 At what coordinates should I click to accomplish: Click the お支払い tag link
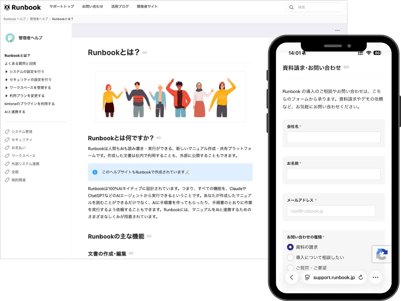click(x=19, y=148)
